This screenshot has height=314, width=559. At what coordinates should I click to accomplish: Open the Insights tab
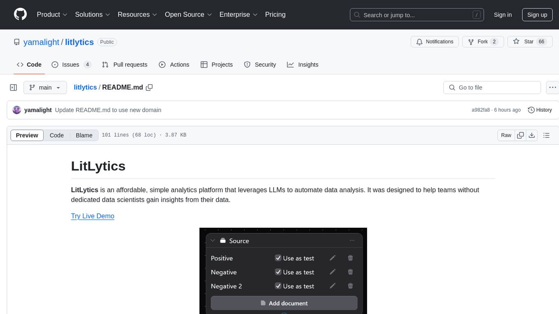303,65
